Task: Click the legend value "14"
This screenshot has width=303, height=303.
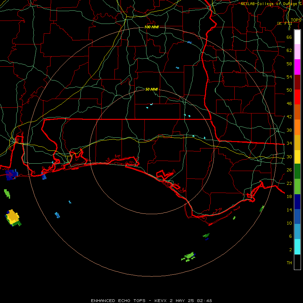Action: coord(289,210)
